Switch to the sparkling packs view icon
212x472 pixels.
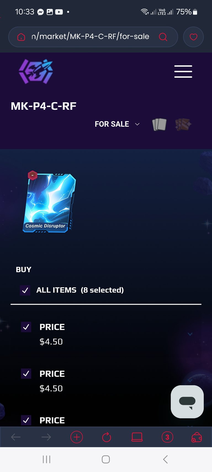183,124
